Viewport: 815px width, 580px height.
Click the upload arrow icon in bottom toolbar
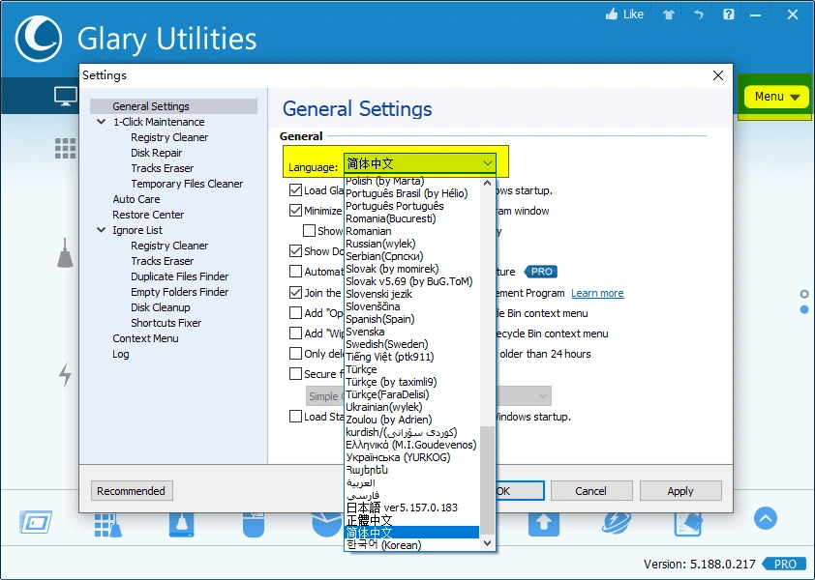[x=544, y=522]
